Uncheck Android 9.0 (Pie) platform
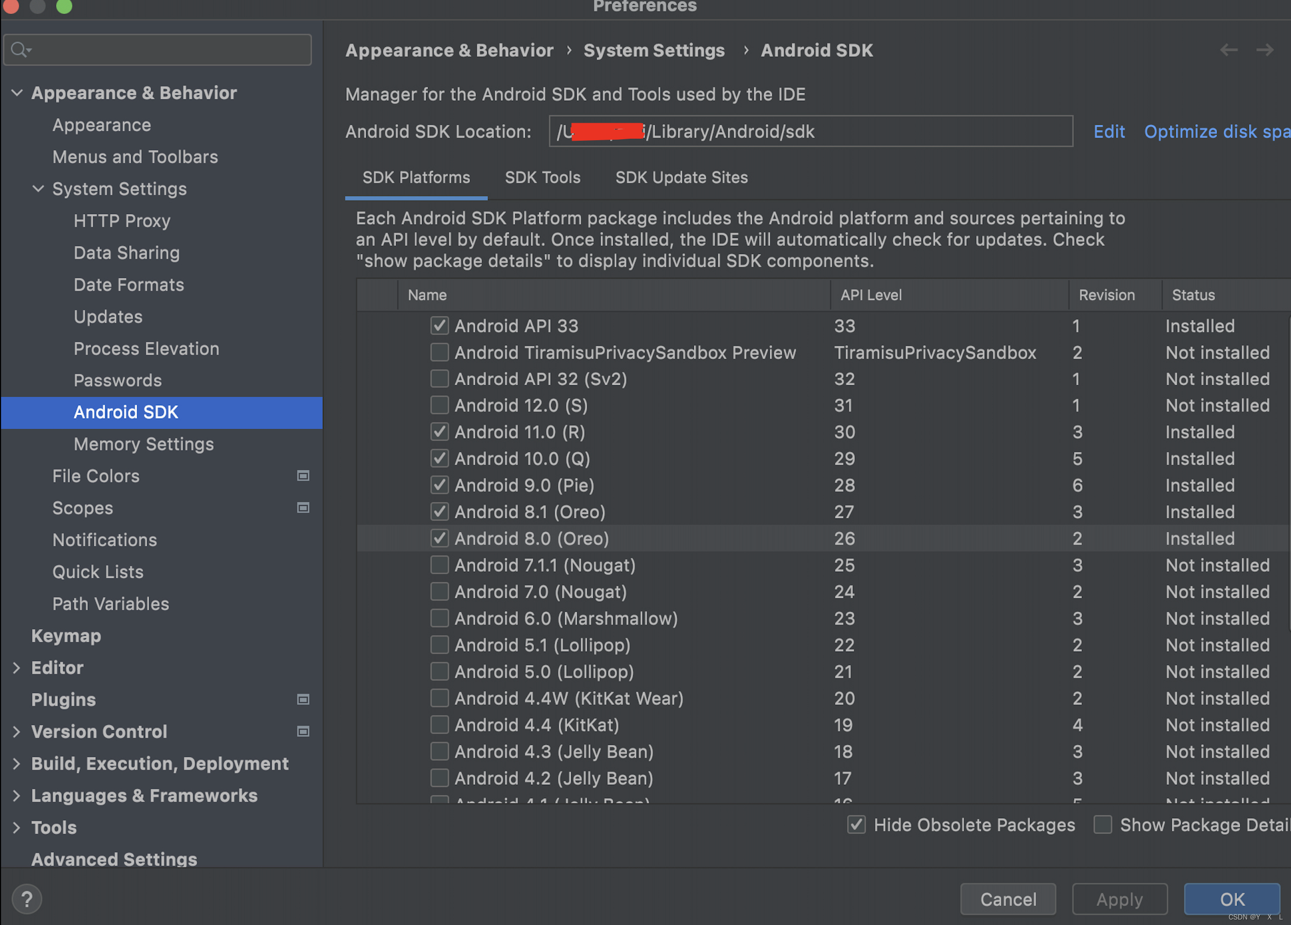 tap(439, 485)
